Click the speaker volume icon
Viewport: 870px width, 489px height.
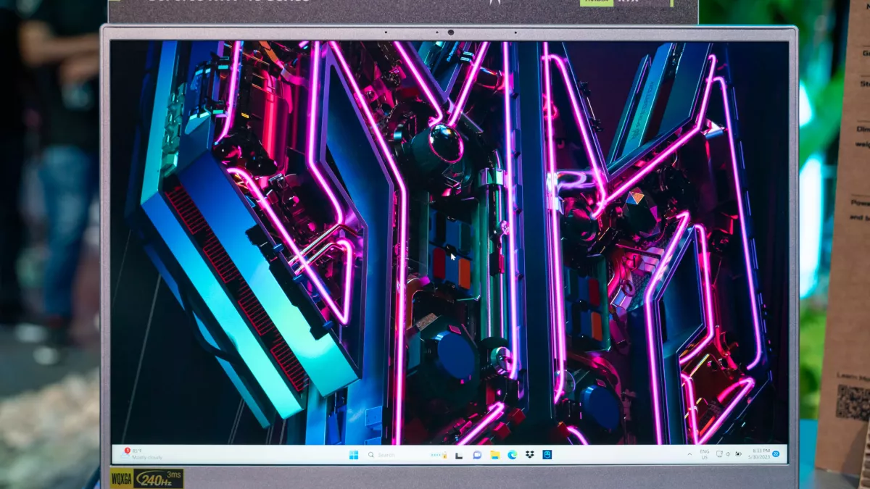pyautogui.click(x=729, y=454)
